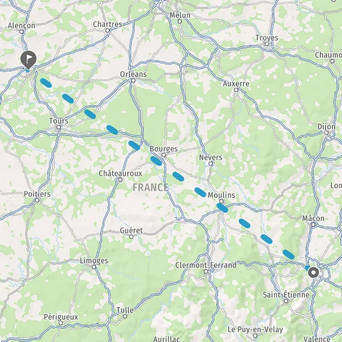Click the Clermont-Ferrand city marker dot
Image resolution: width=342 pixels, height=342 pixels.
tap(206, 271)
